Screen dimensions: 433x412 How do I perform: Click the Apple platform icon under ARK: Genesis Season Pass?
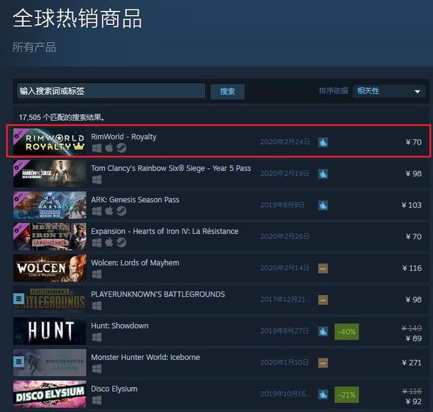coord(109,211)
